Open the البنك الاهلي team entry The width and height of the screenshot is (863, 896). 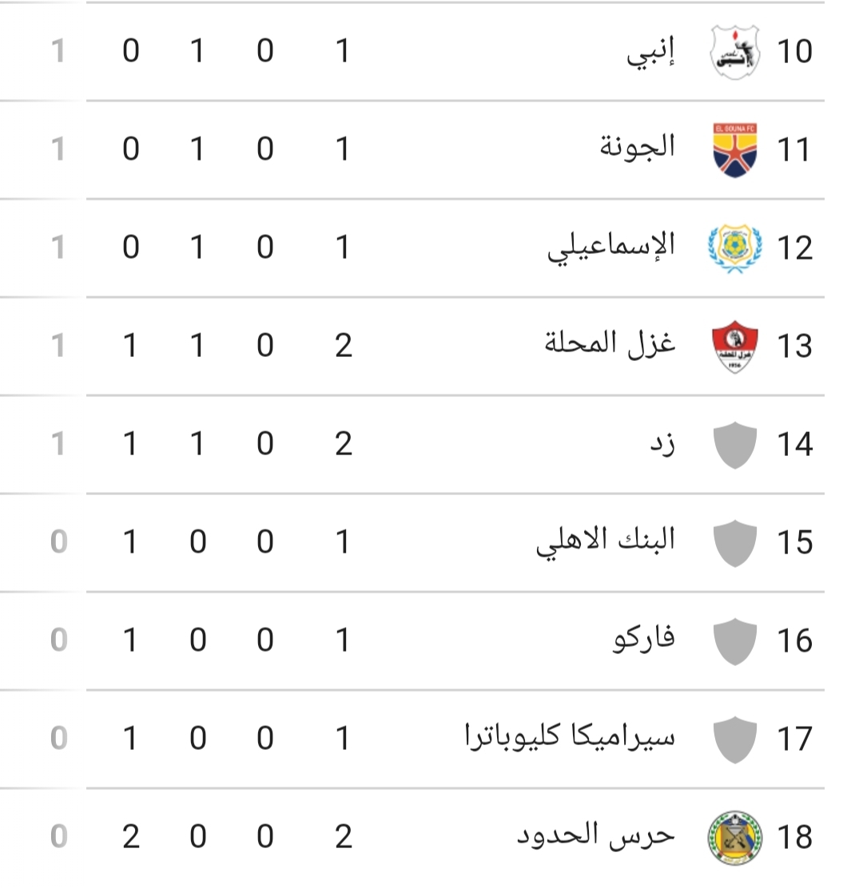pos(606,541)
